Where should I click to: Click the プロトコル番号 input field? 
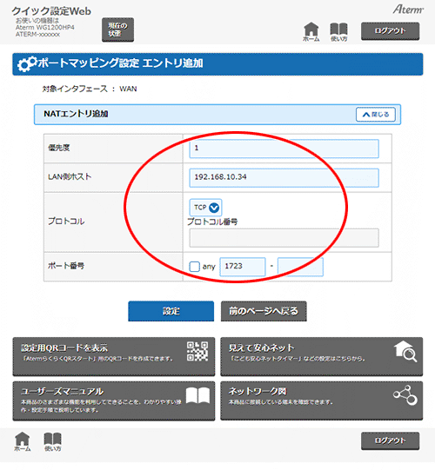(284, 238)
